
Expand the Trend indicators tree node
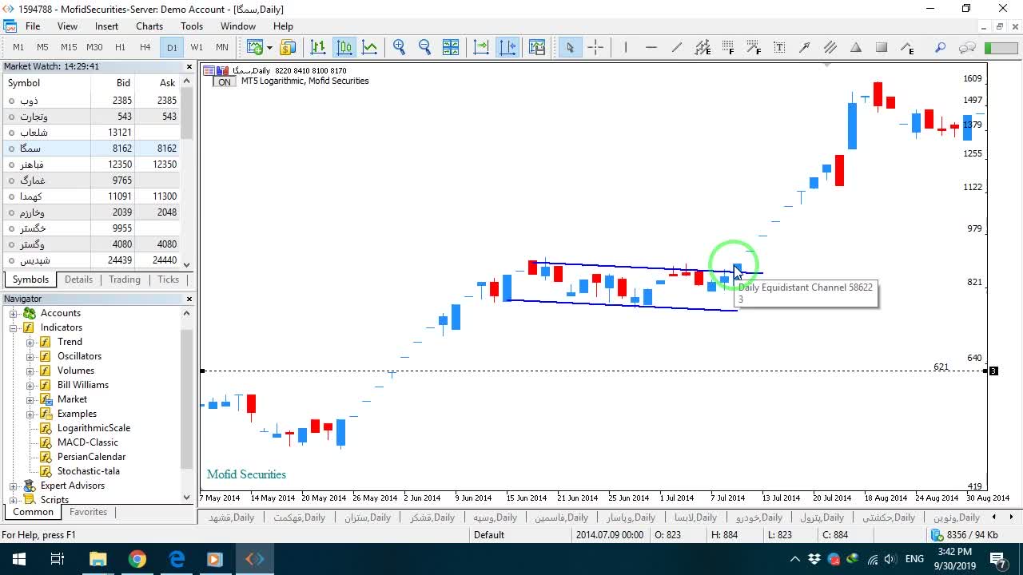[x=30, y=342]
